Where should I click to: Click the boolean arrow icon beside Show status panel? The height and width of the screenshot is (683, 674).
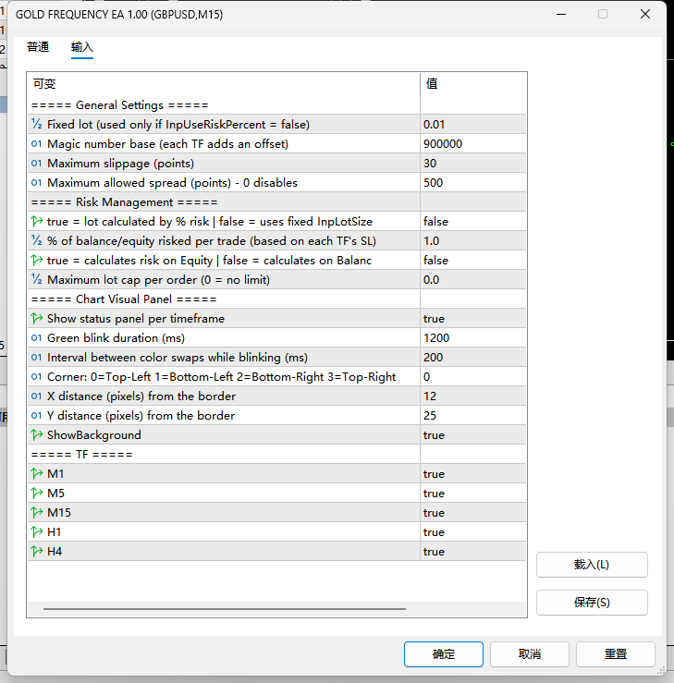pos(37,319)
